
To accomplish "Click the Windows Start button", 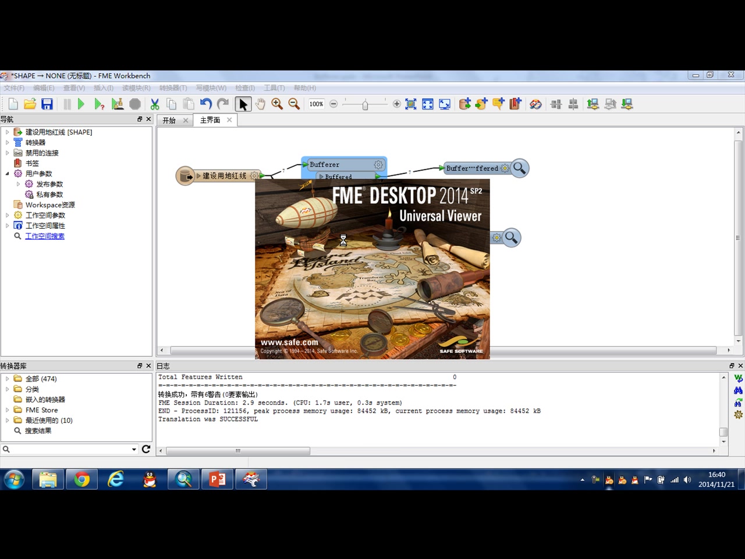I will (14, 479).
